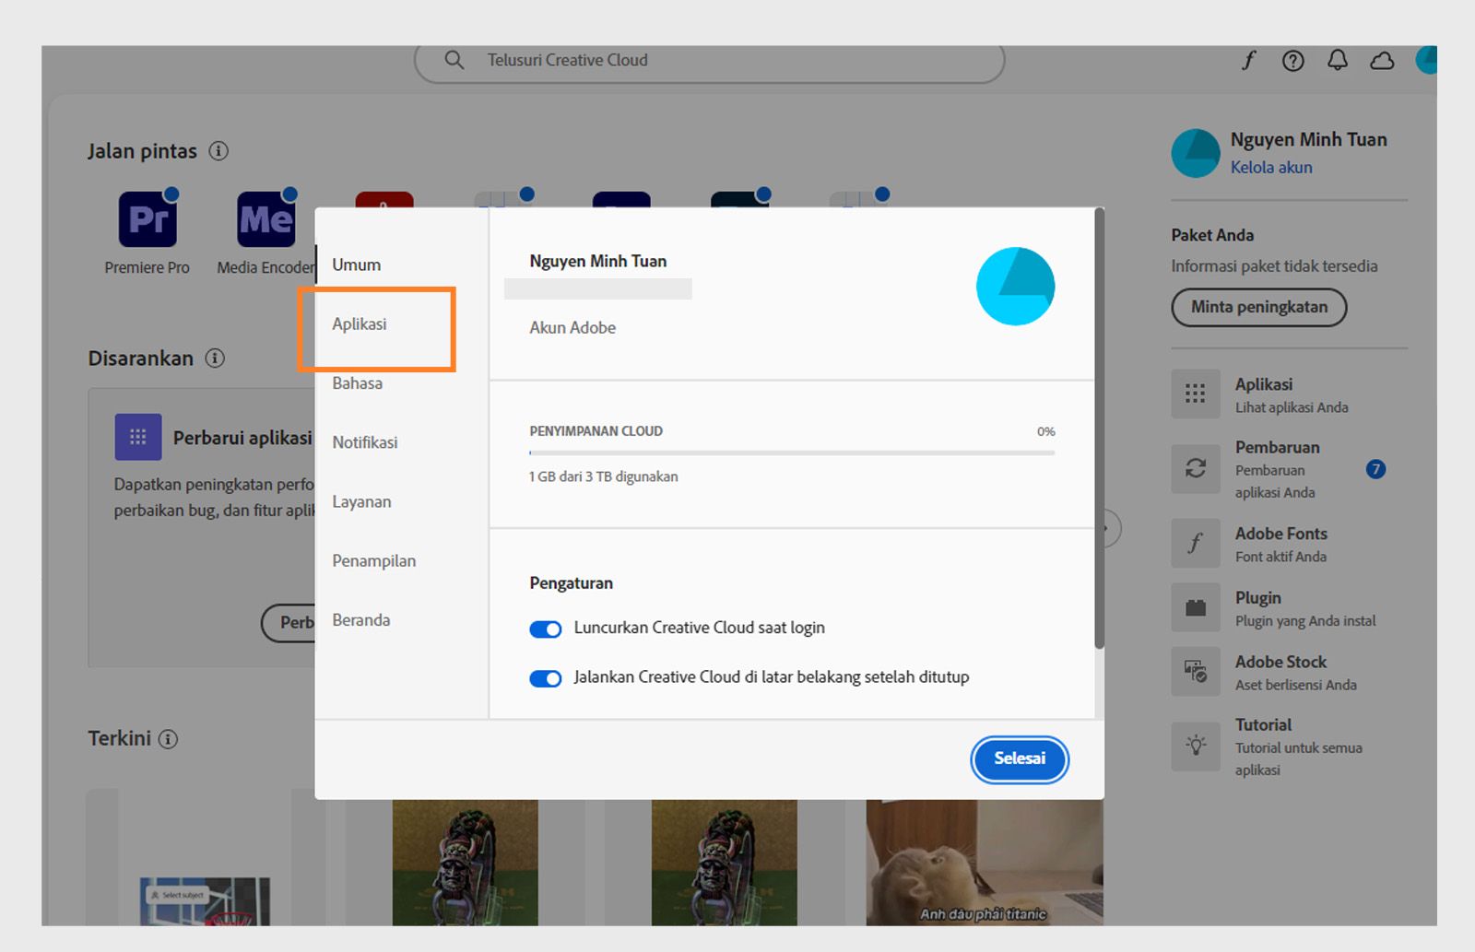Click the cloud activity icon
This screenshot has width=1475, height=952.
coord(1382,60)
